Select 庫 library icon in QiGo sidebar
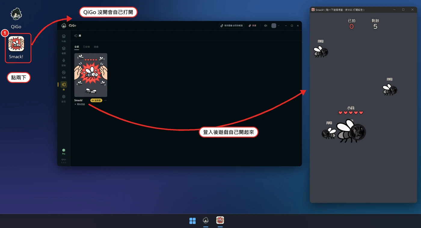 coord(64,85)
